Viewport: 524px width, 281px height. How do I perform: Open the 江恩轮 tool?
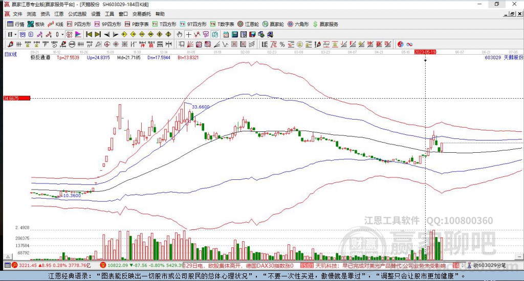tap(248, 24)
